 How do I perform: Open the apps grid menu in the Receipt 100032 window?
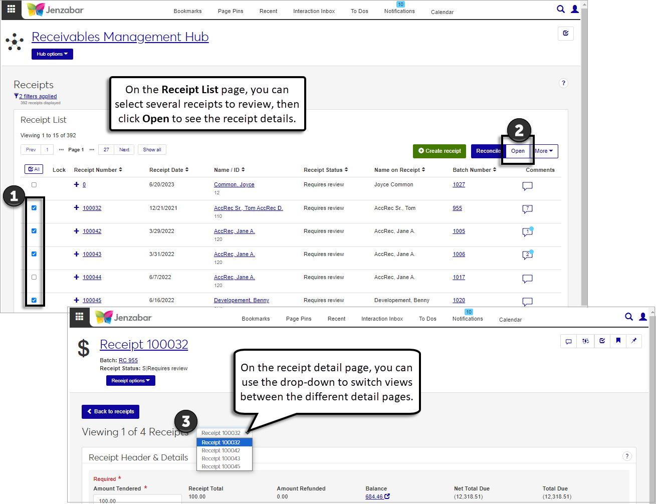[79, 317]
